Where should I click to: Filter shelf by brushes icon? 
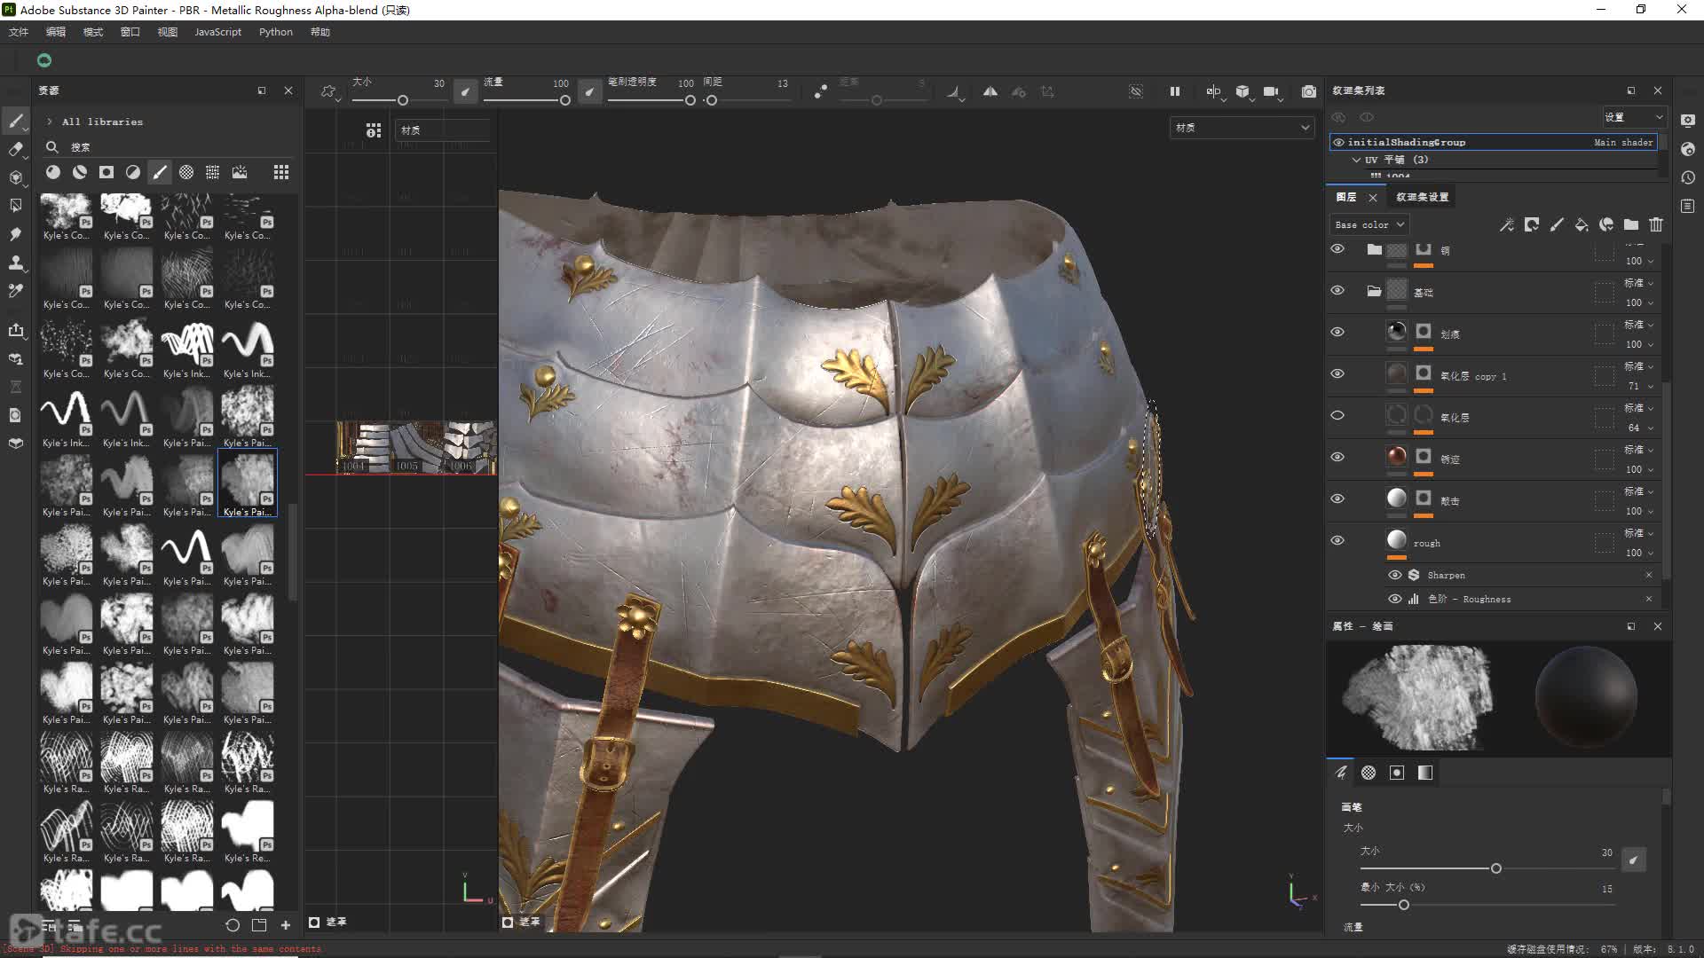pos(160,172)
